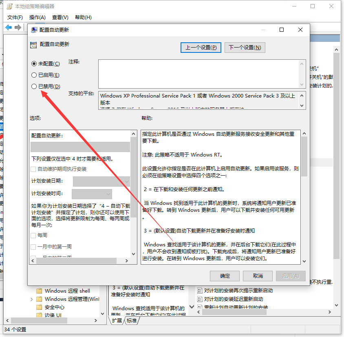Select the 已禁用 radio button
The width and height of the screenshot is (344, 337).
click(34, 86)
